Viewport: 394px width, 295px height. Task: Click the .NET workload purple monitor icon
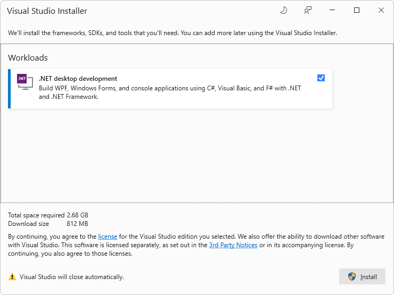(24, 81)
